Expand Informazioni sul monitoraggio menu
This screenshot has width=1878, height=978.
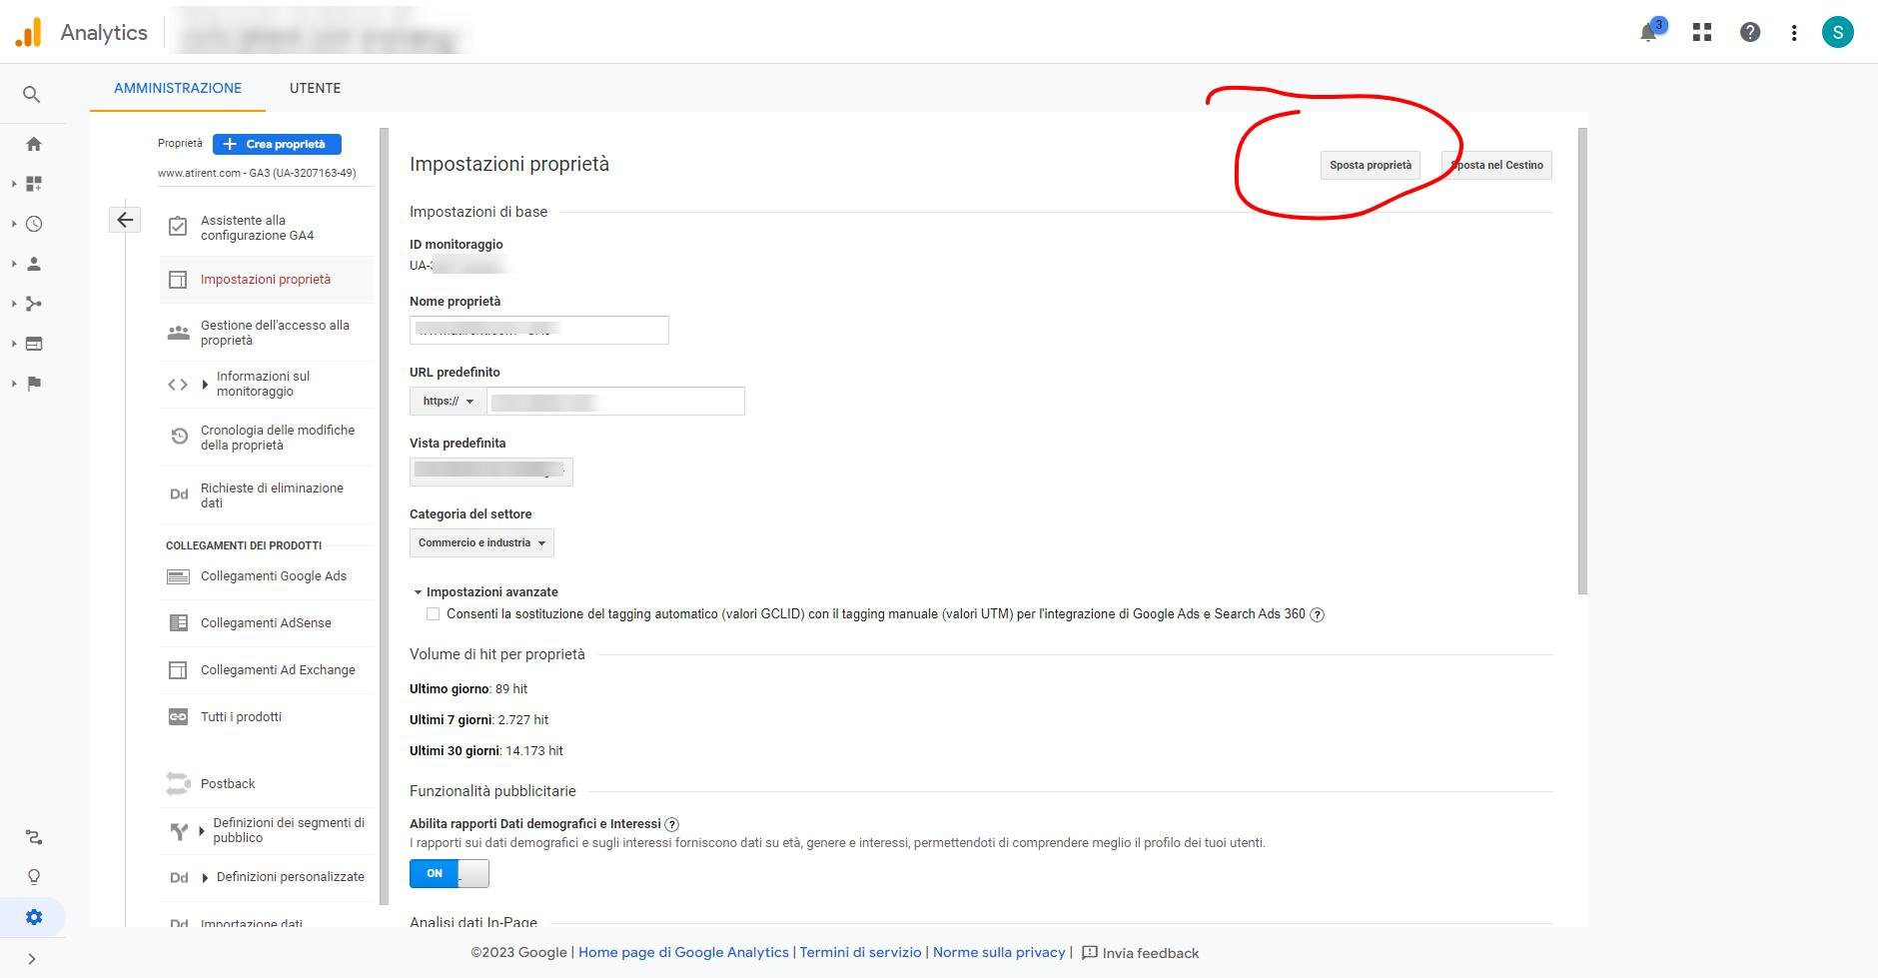pos(206,385)
